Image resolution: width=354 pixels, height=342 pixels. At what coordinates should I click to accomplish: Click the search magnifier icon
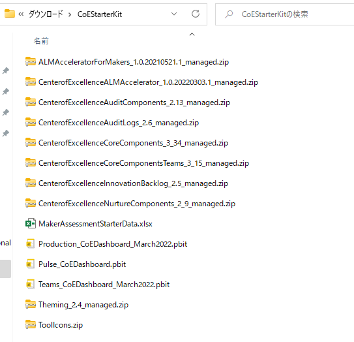(229, 14)
